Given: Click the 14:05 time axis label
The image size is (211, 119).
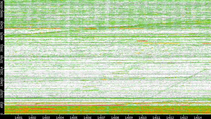Looking at the screenshot, I should click(x=73, y=118).
